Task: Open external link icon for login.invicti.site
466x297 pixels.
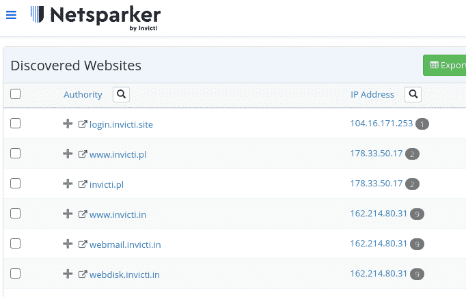Action: coord(83,124)
